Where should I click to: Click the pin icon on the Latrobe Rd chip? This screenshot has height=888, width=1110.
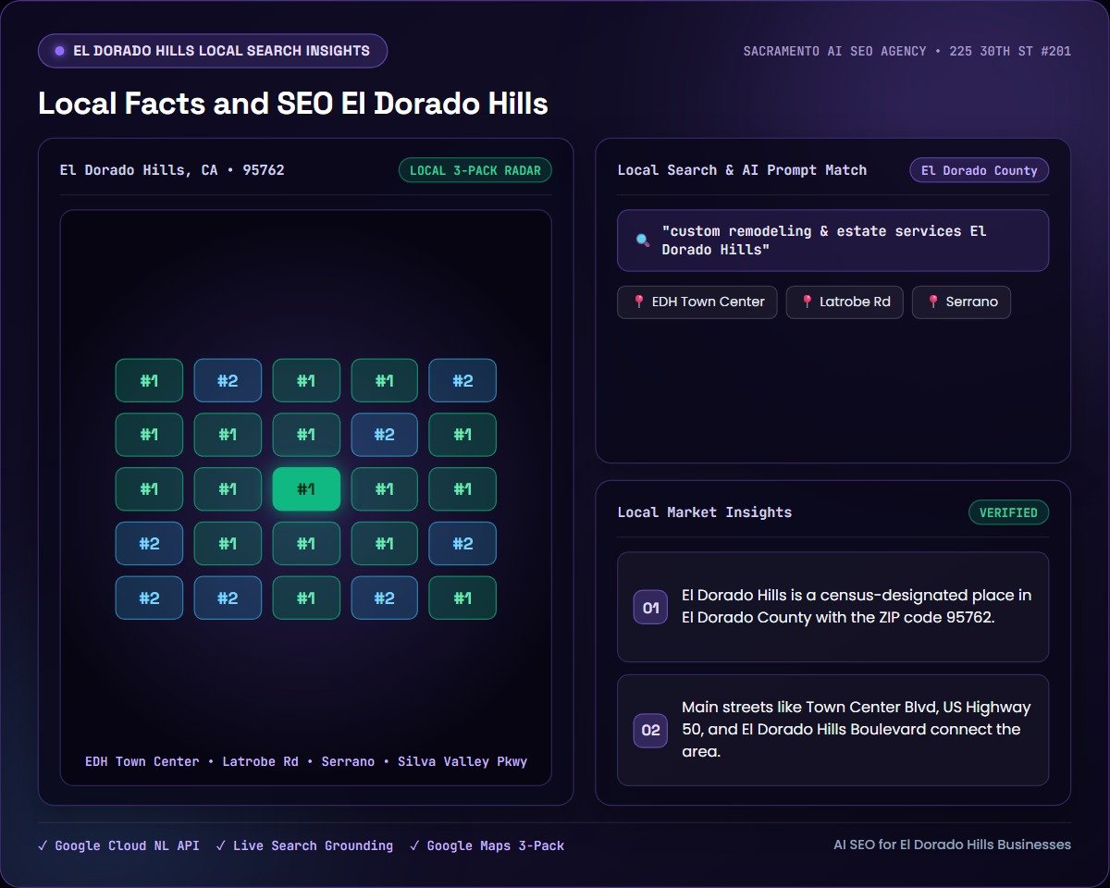(807, 302)
